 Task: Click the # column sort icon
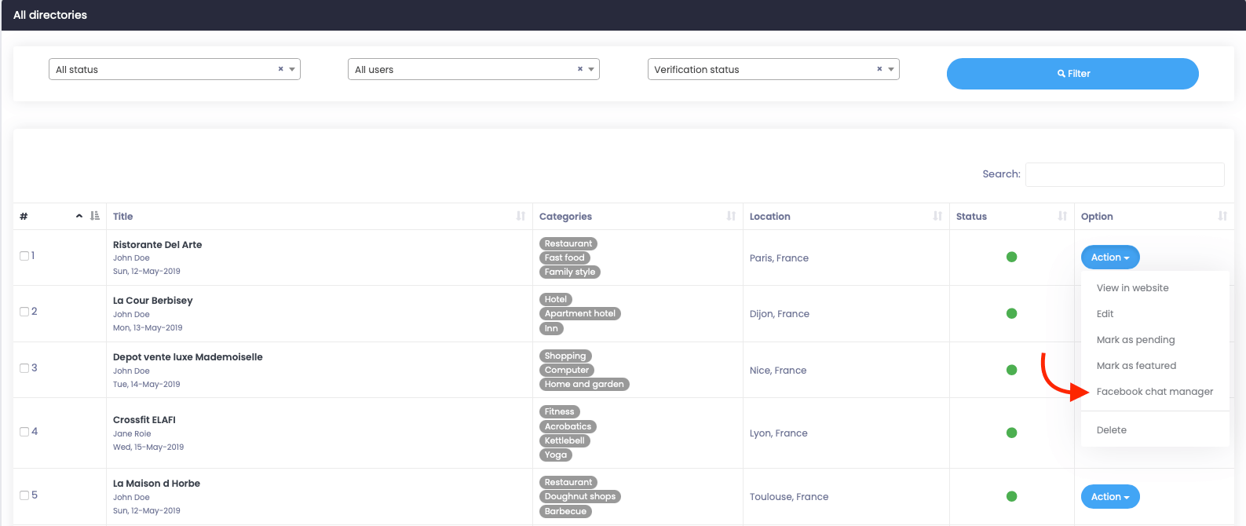(95, 216)
